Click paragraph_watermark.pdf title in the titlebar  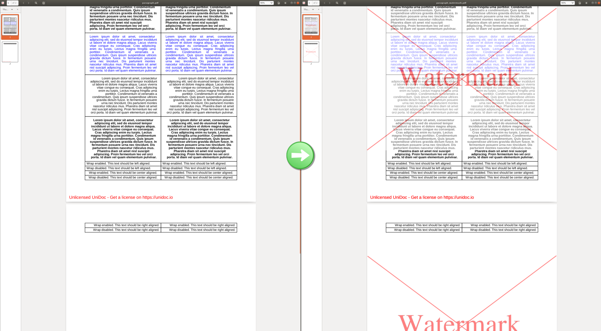[451, 3]
